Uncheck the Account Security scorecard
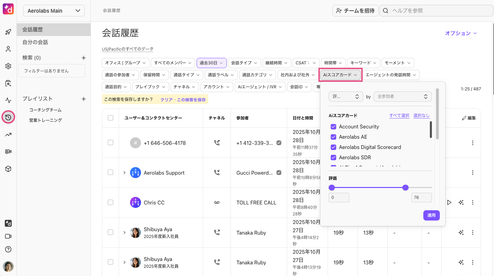494x276 pixels. 333,127
